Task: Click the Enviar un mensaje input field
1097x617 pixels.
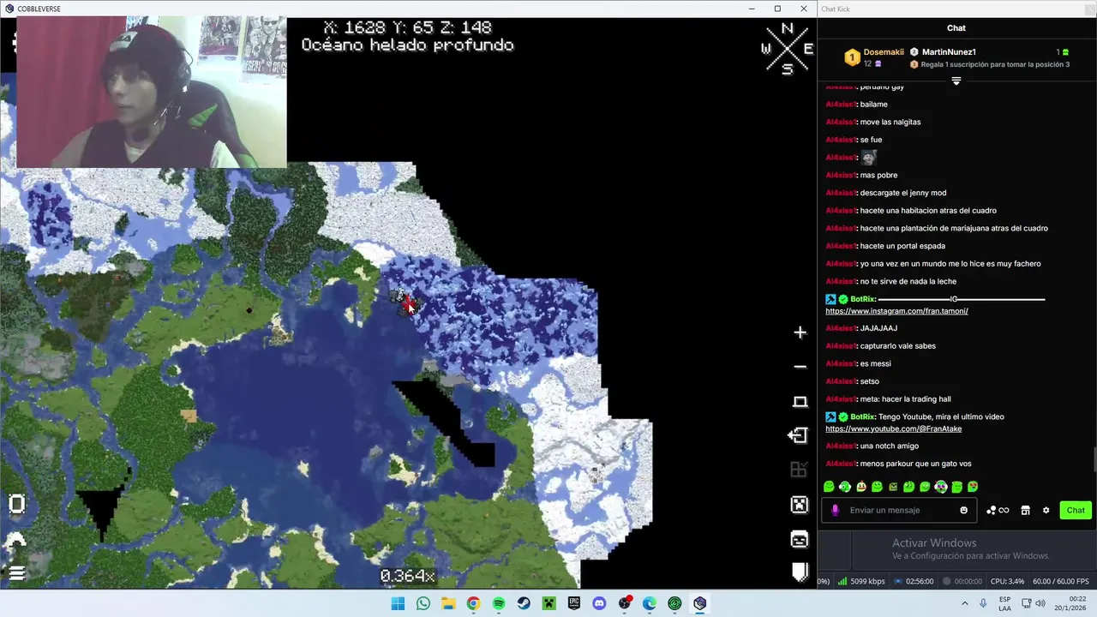Action: pos(900,510)
